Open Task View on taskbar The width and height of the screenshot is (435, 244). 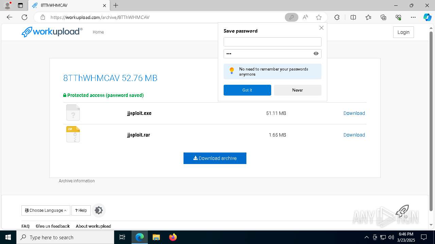[x=122, y=237]
